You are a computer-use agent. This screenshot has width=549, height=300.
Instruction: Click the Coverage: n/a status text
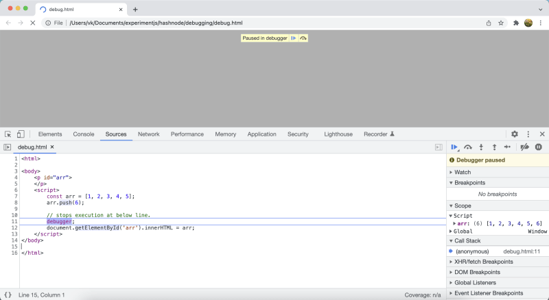point(422,295)
